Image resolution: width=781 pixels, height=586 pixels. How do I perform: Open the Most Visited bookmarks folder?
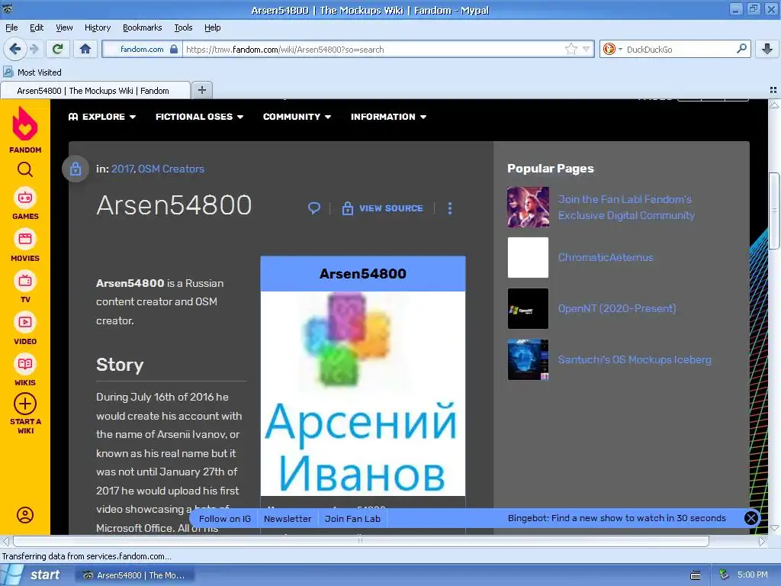(32, 72)
